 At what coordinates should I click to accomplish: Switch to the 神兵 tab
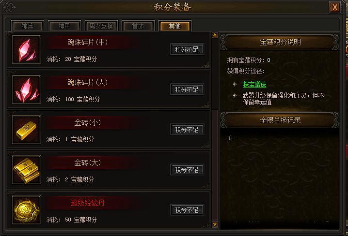tap(28, 26)
